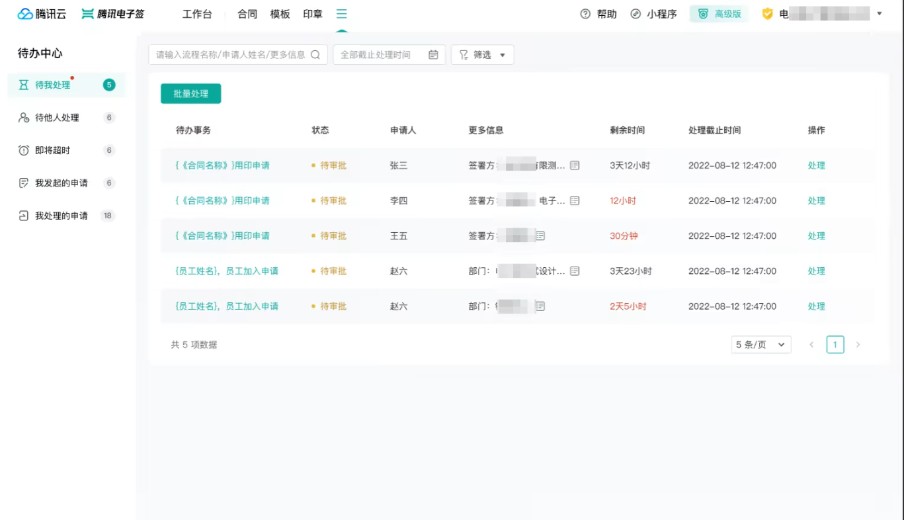View more info icon on 张三's row
904x520 pixels.
click(574, 165)
